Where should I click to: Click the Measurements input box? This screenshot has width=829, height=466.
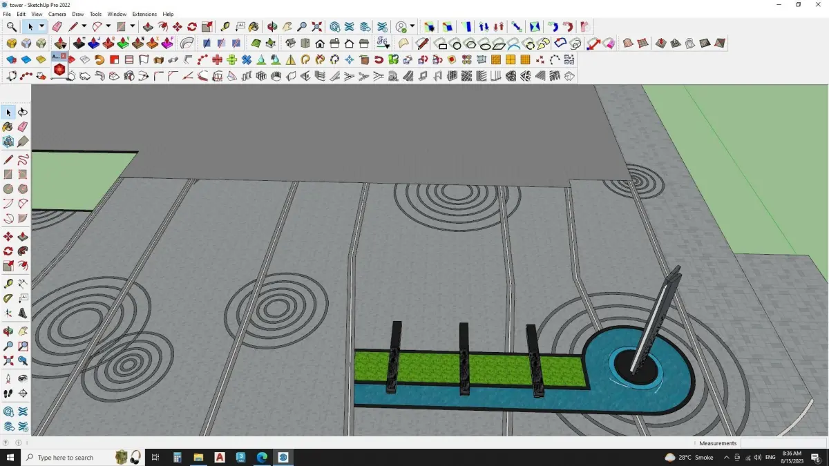point(783,443)
